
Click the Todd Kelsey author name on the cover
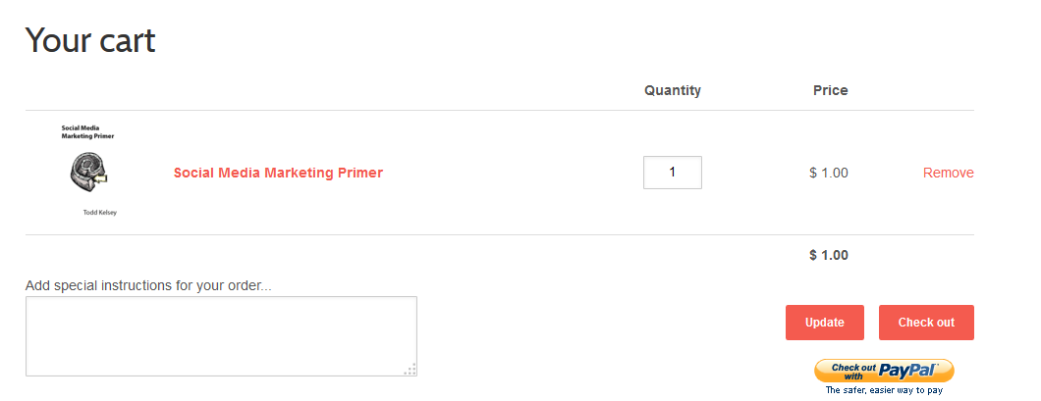100,213
